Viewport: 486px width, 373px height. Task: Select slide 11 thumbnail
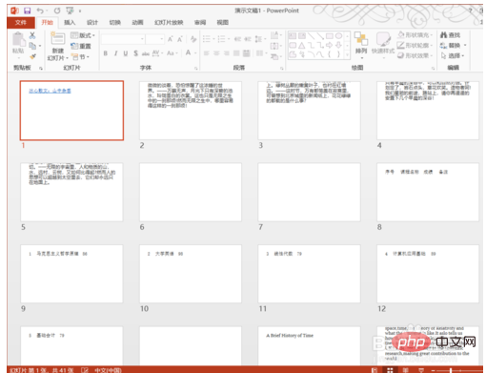tap(309, 274)
